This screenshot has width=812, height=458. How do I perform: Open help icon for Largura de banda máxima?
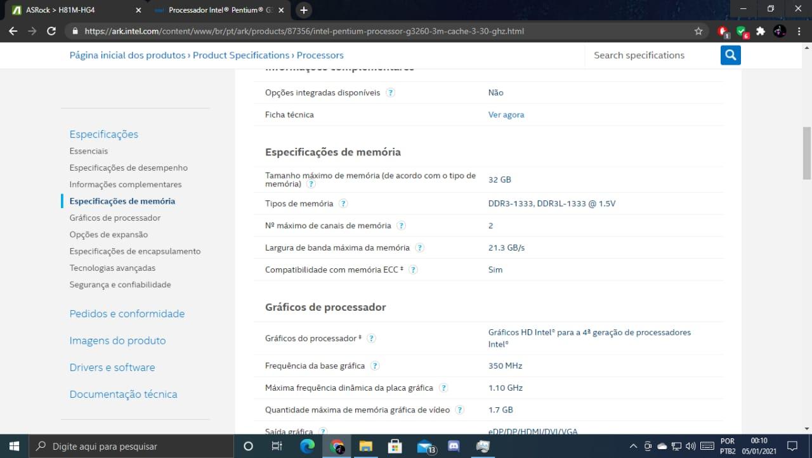419,247
